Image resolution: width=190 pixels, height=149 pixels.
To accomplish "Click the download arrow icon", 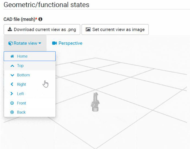I will (x=10, y=29).
